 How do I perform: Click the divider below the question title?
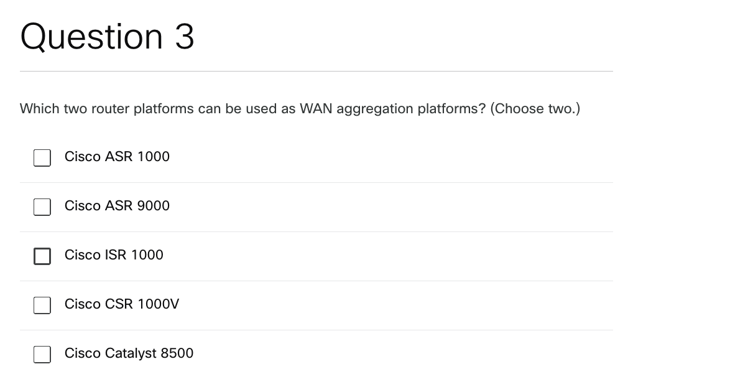(316, 71)
